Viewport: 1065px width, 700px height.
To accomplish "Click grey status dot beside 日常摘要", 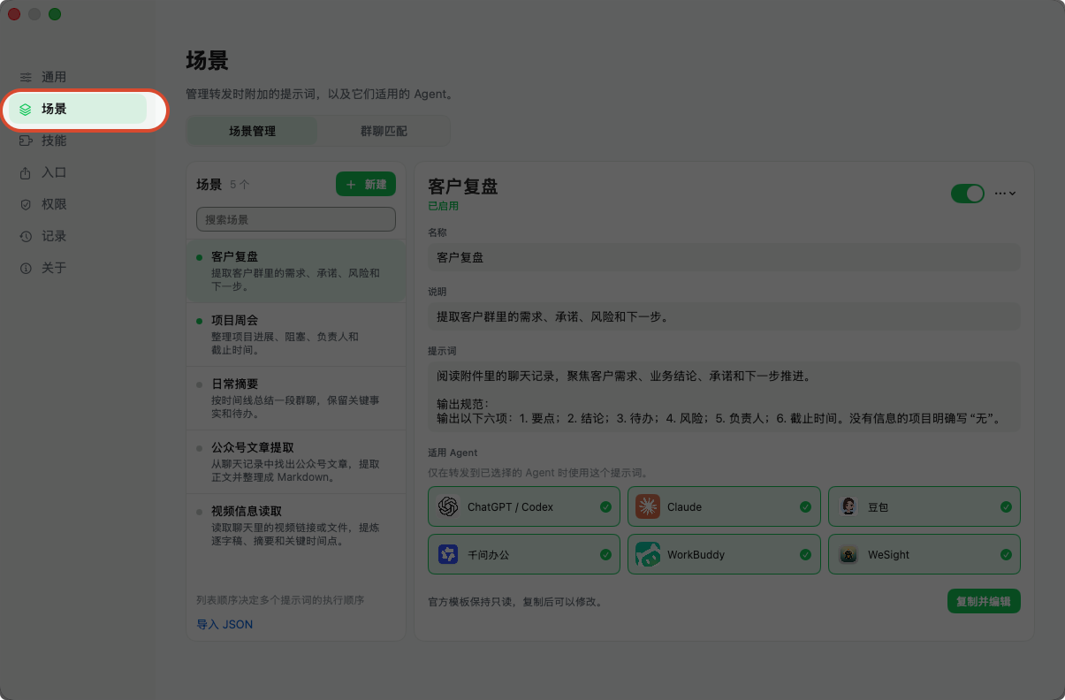I will 199,384.
